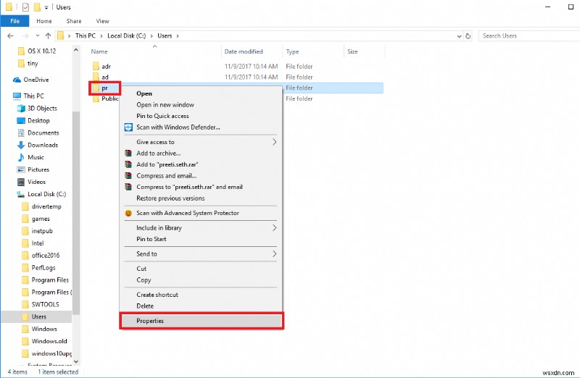Click the Forward navigation arrow

tap(25, 35)
